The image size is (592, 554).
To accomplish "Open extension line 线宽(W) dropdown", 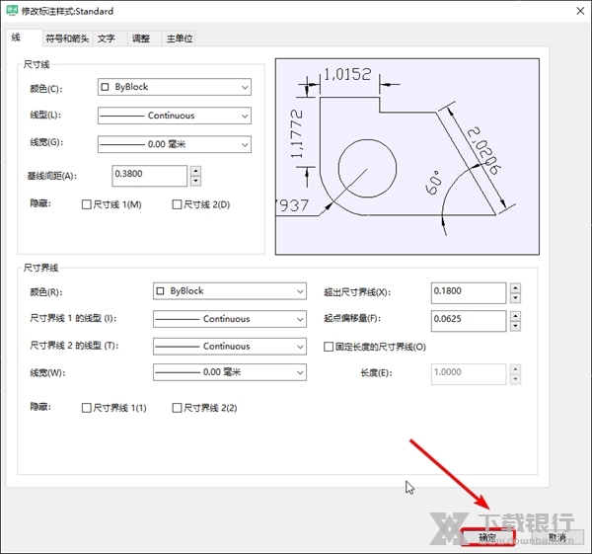I will 230,372.
